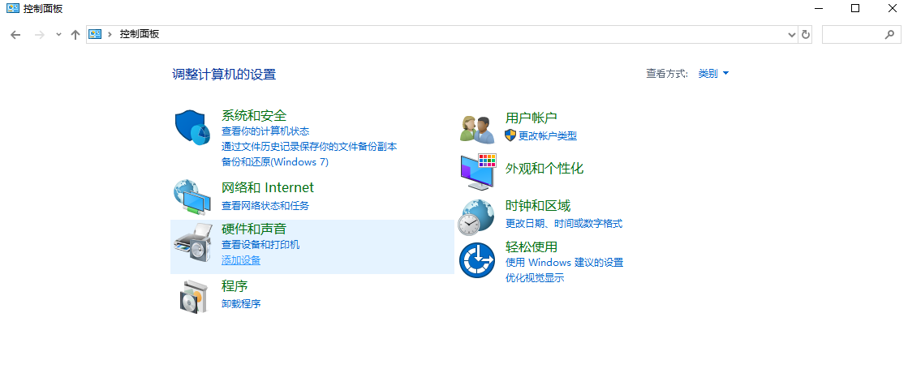Image resolution: width=908 pixels, height=373 pixels.
Task: Go up one level with up arrow
Action: (75, 34)
